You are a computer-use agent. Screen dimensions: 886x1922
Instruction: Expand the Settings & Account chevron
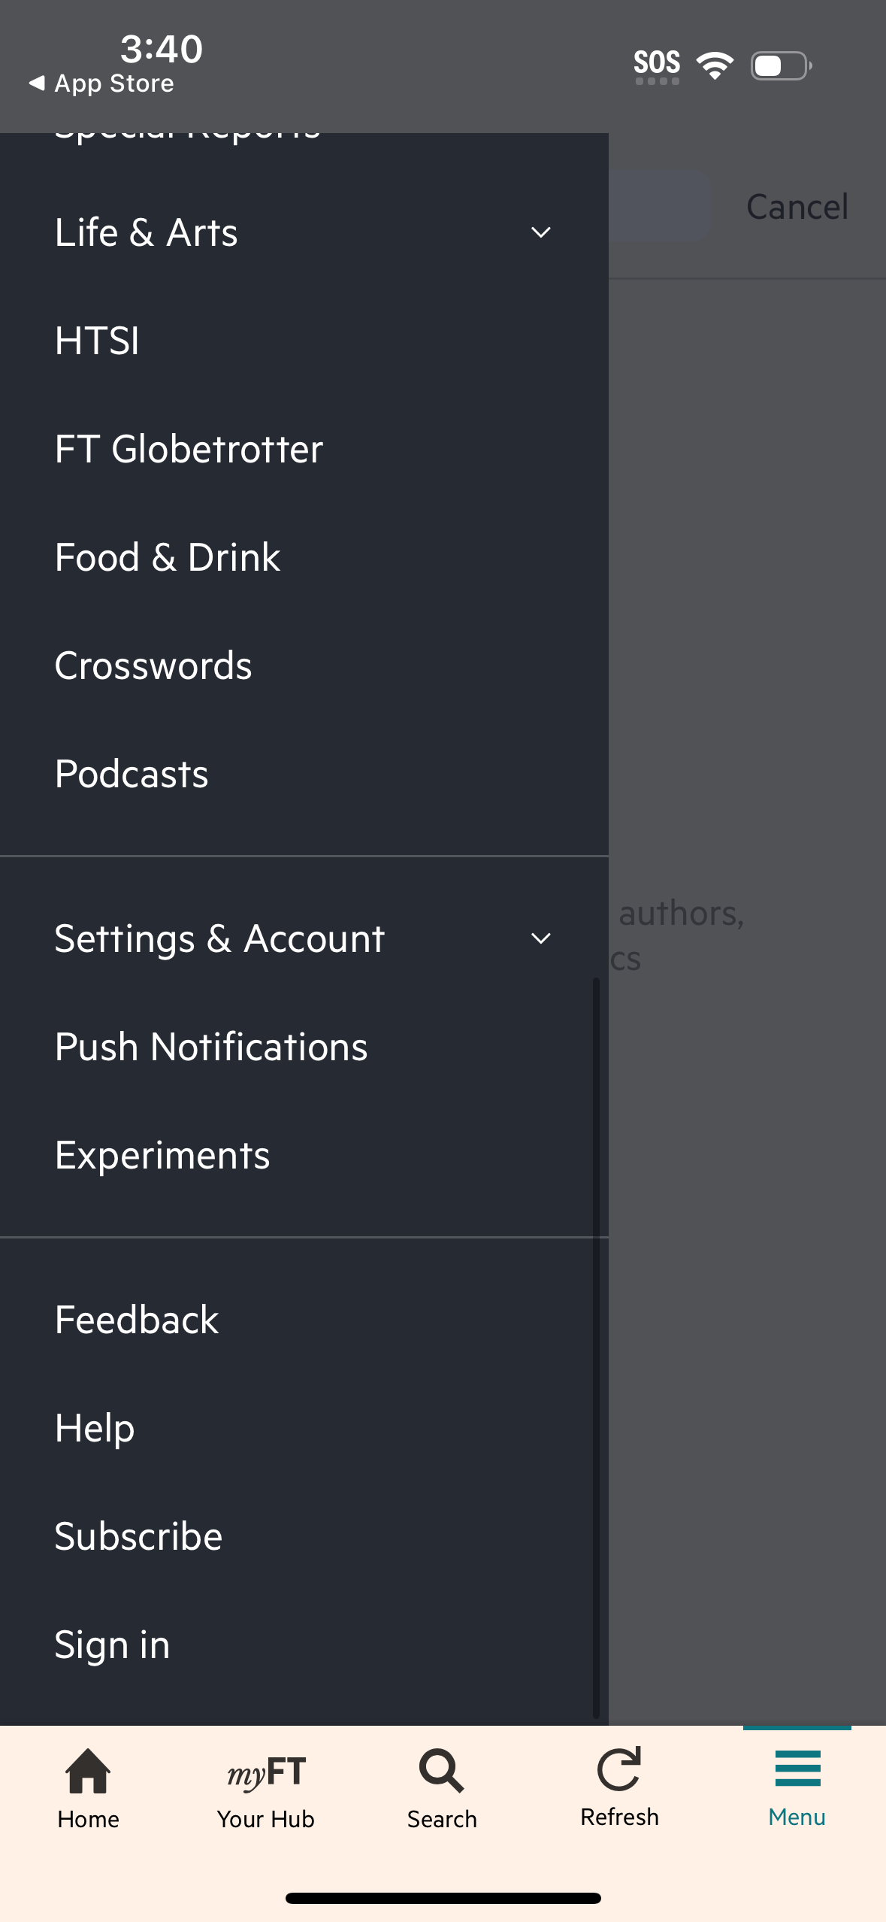pos(541,938)
